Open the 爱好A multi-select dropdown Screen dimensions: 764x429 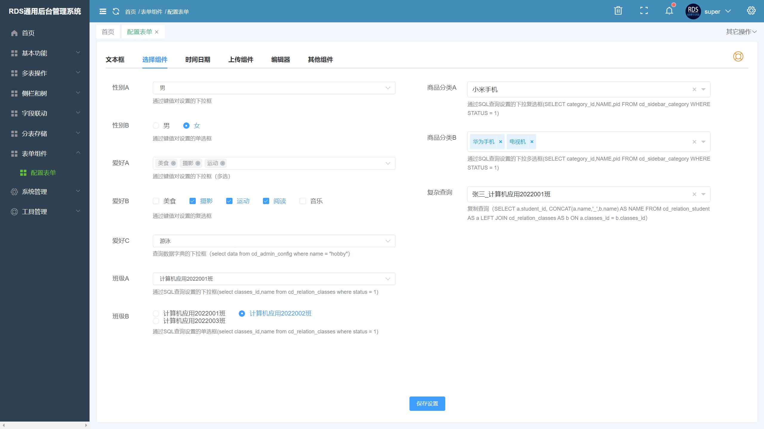274,163
